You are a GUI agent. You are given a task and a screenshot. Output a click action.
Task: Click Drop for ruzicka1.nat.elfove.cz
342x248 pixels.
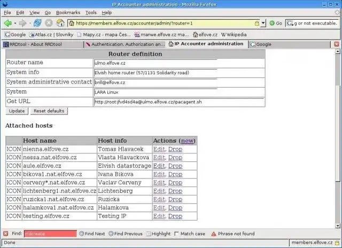tap(175, 199)
